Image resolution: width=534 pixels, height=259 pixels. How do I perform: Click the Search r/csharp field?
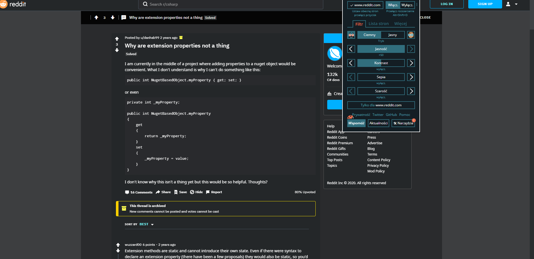click(230, 4)
